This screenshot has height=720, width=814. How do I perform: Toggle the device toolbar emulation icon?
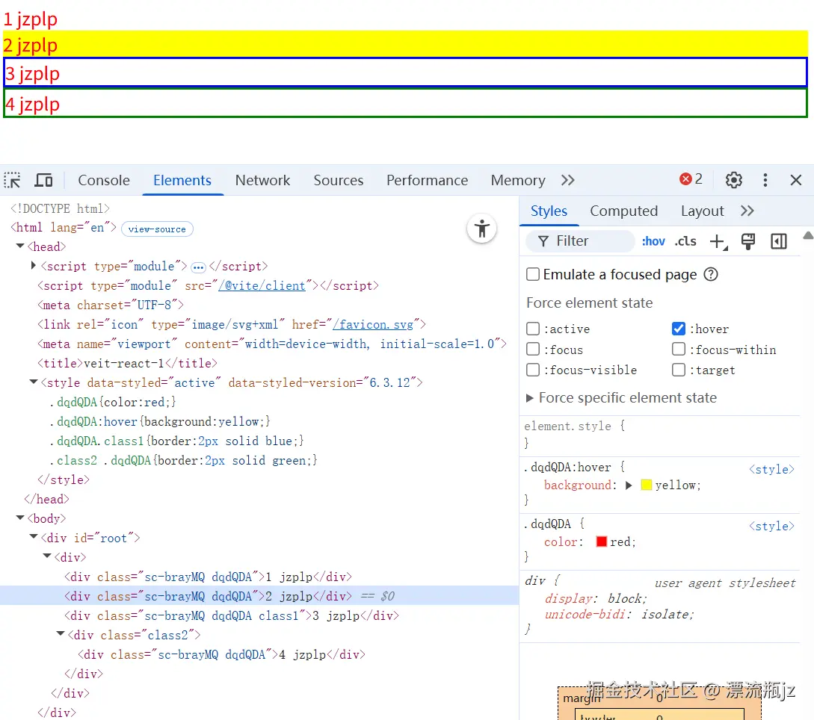(x=43, y=180)
